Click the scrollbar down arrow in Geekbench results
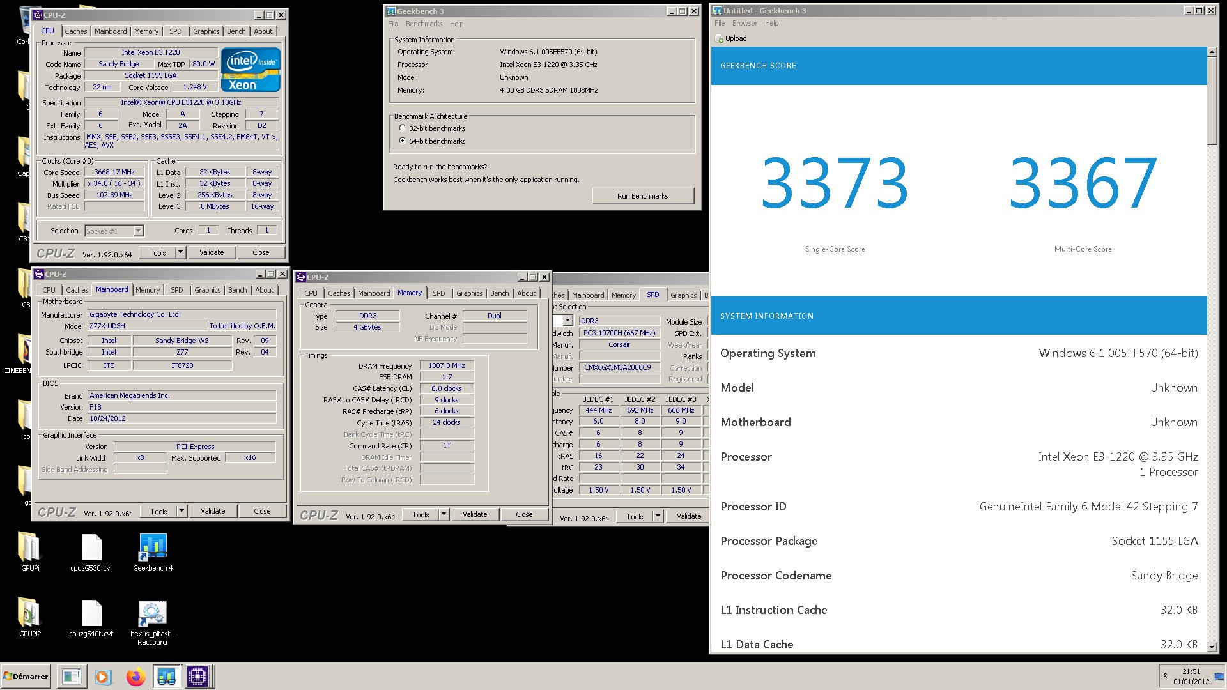Image resolution: width=1227 pixels, height=690 pixels. coord(1212,647)
